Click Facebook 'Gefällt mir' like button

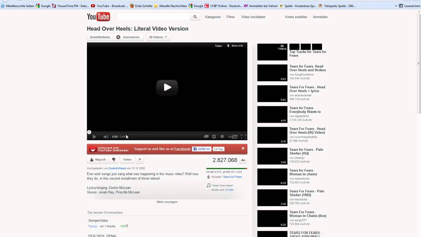[202, 149]
